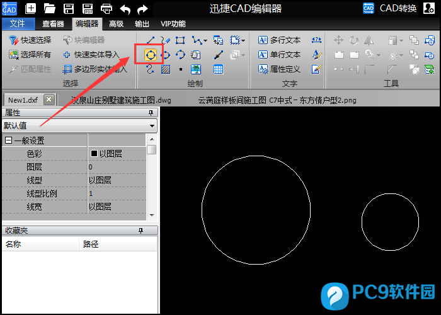Insert a table with grid icon

218,69
